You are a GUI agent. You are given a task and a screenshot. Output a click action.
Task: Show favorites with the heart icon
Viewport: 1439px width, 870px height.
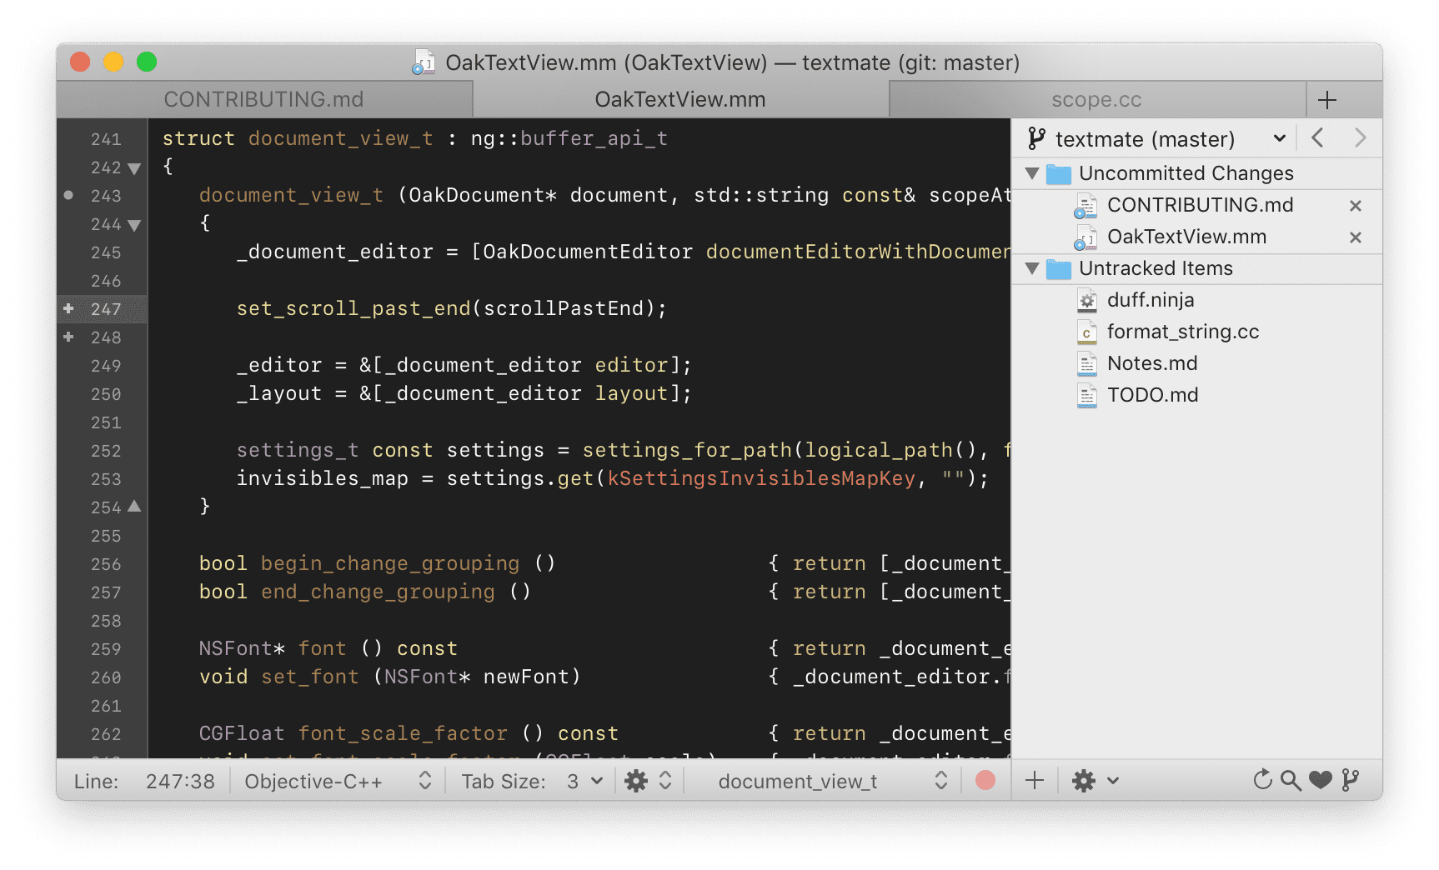coord(1320,780)
